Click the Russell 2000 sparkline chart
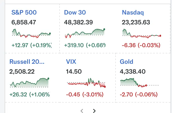This screenshot has height=113, width=172. tap(30, 82)
